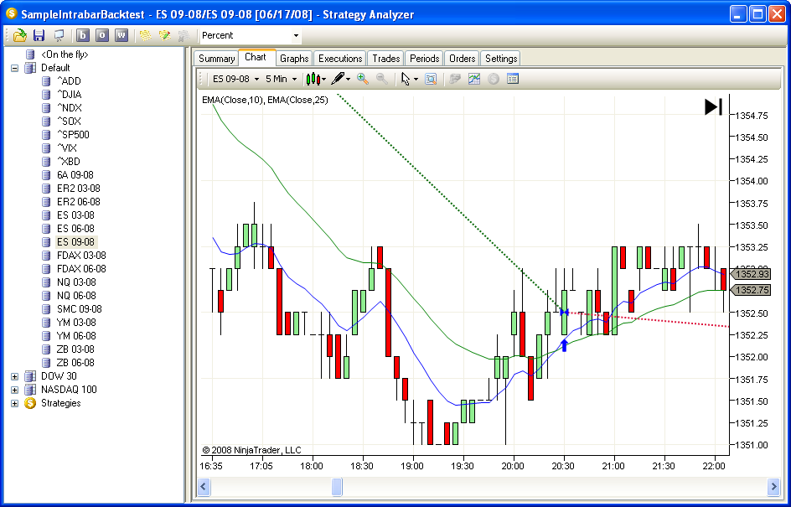791x507 pixels.
Task: Click the floppy disk save icon
Action: click(x=39, y=35)
